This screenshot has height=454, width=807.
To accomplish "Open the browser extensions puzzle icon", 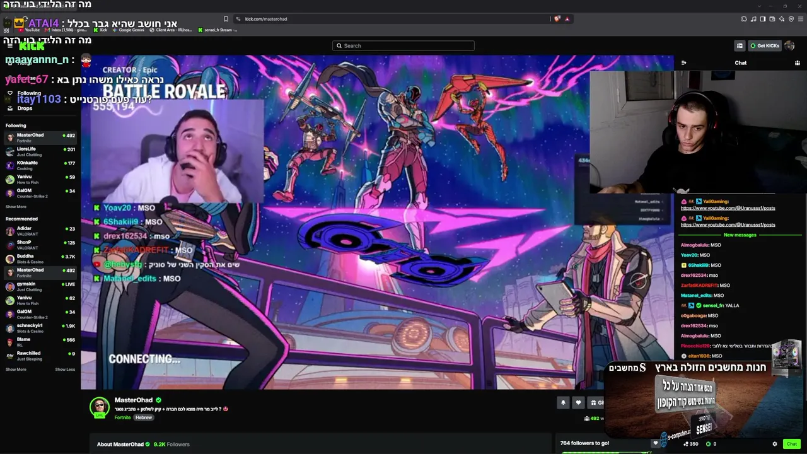I will (x=744, y=19).
